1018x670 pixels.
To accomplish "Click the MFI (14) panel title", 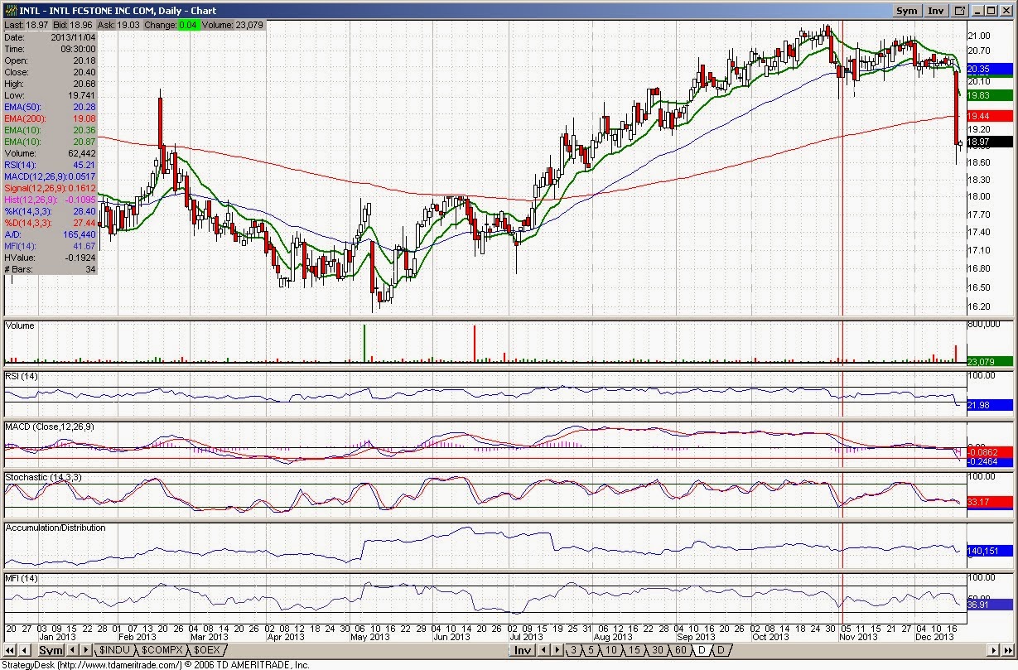I will click(x=22, y=577).
